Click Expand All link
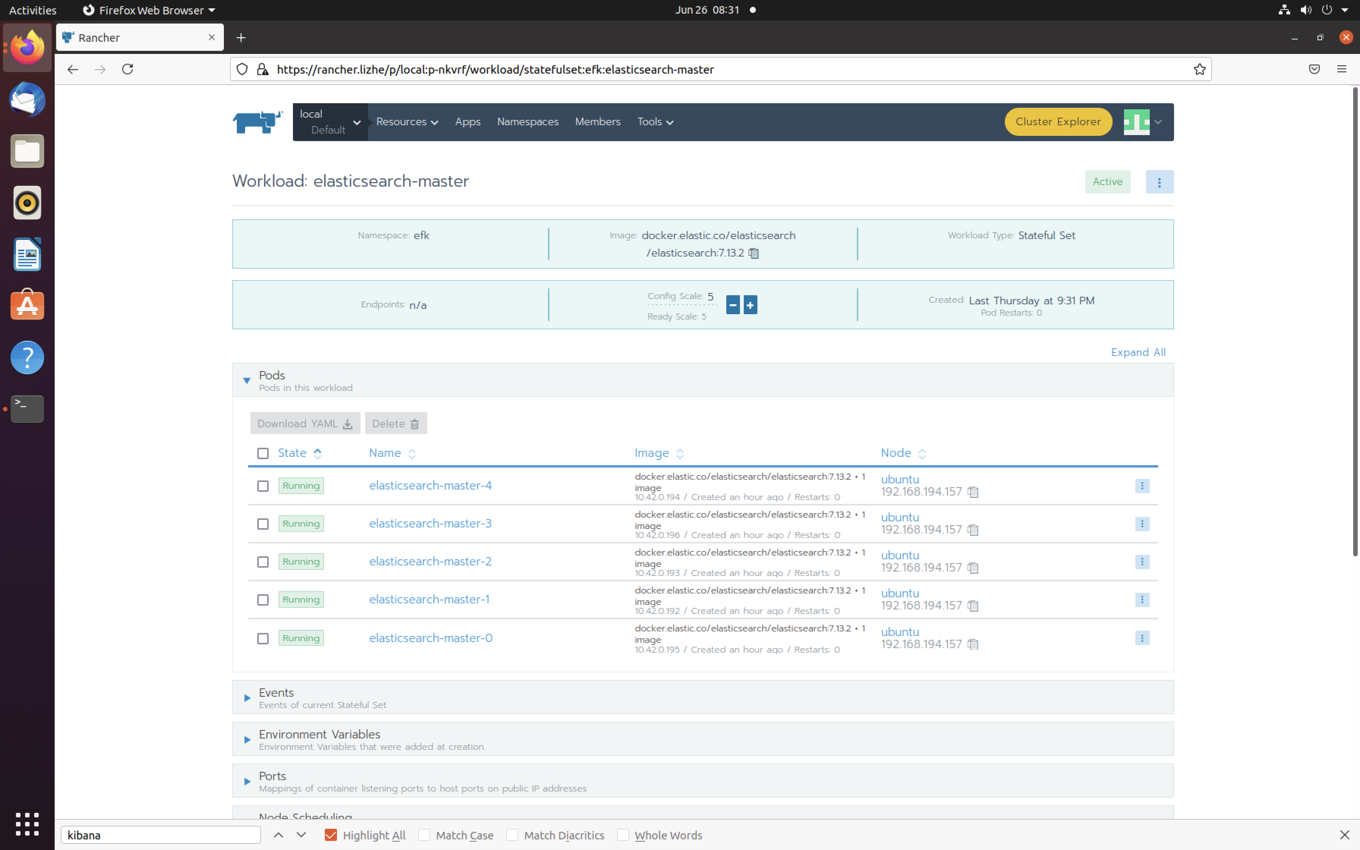Screen dimensions: 1360x850 [1138, 352]
